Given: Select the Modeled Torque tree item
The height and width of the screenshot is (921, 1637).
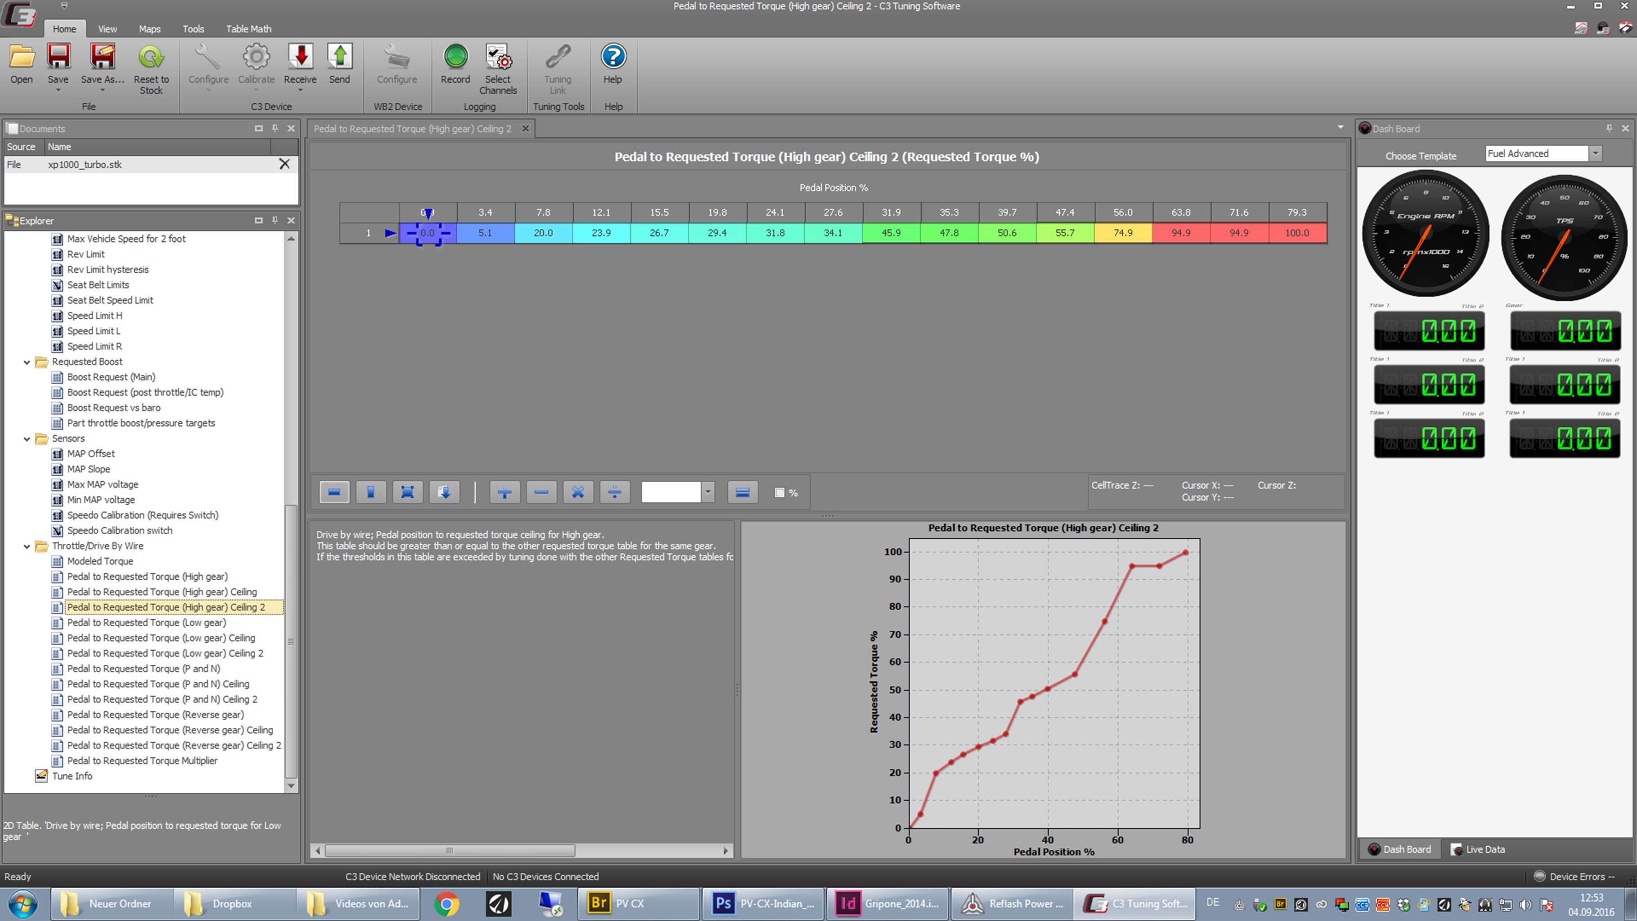Looking at the screenshot, I should pyautogui.click(x=100, y=561).
